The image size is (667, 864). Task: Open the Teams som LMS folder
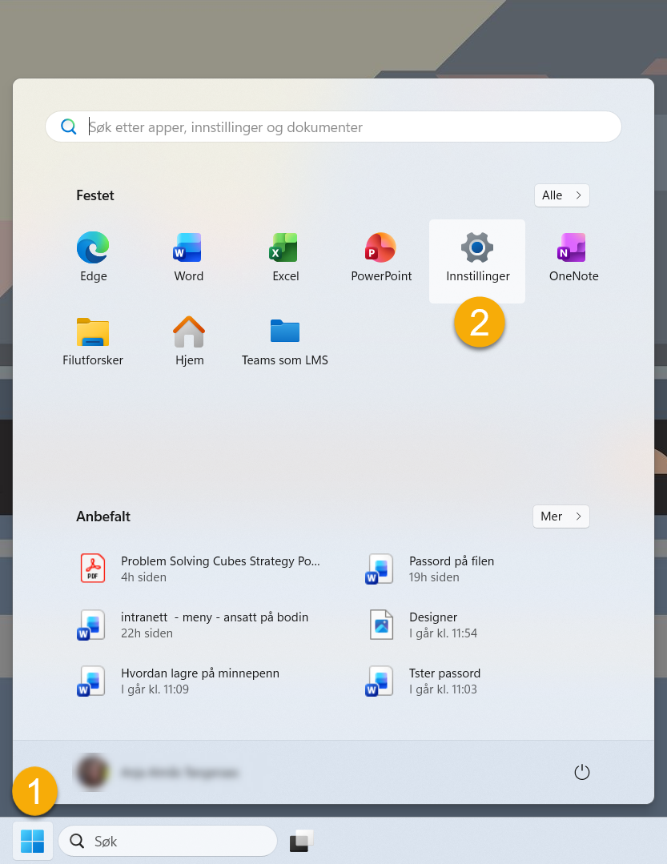(x=285, y=340)
